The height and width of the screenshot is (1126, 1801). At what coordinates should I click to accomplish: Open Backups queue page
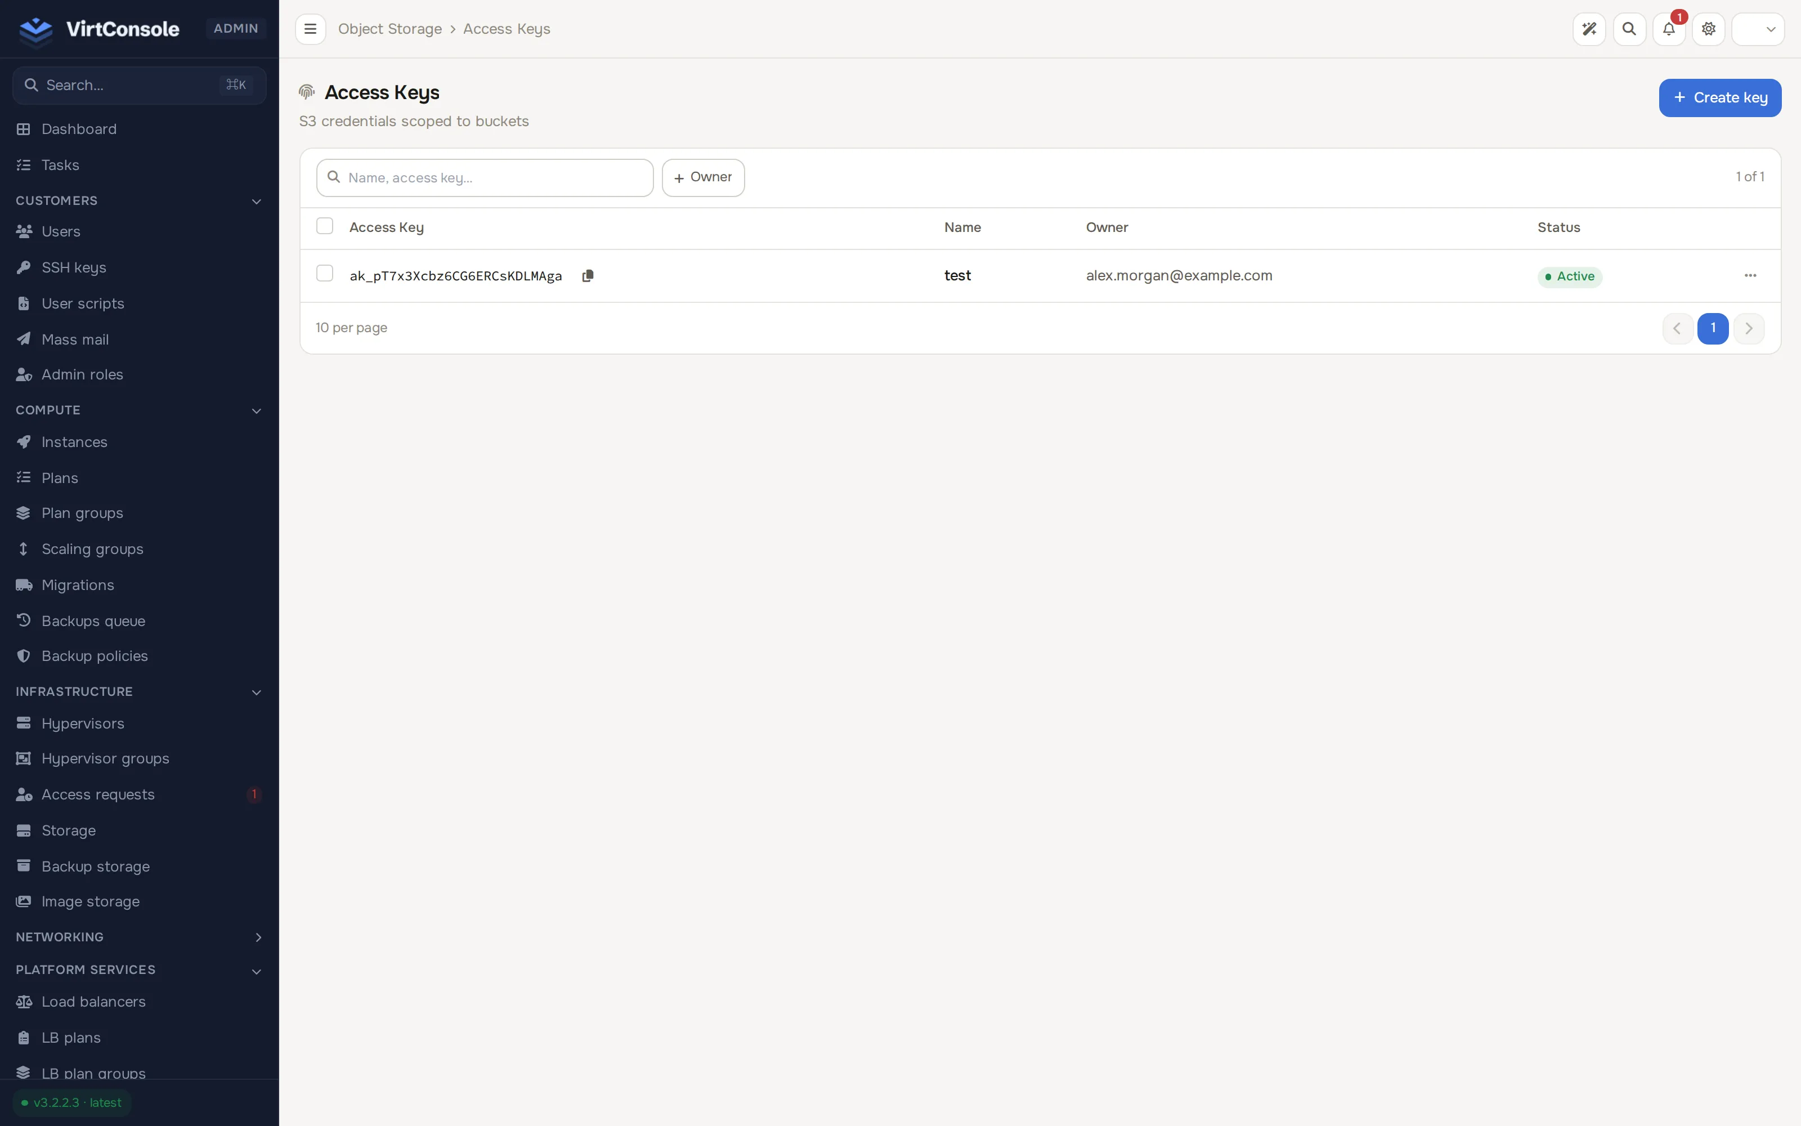pyautogui.click(x=140, y=620)
